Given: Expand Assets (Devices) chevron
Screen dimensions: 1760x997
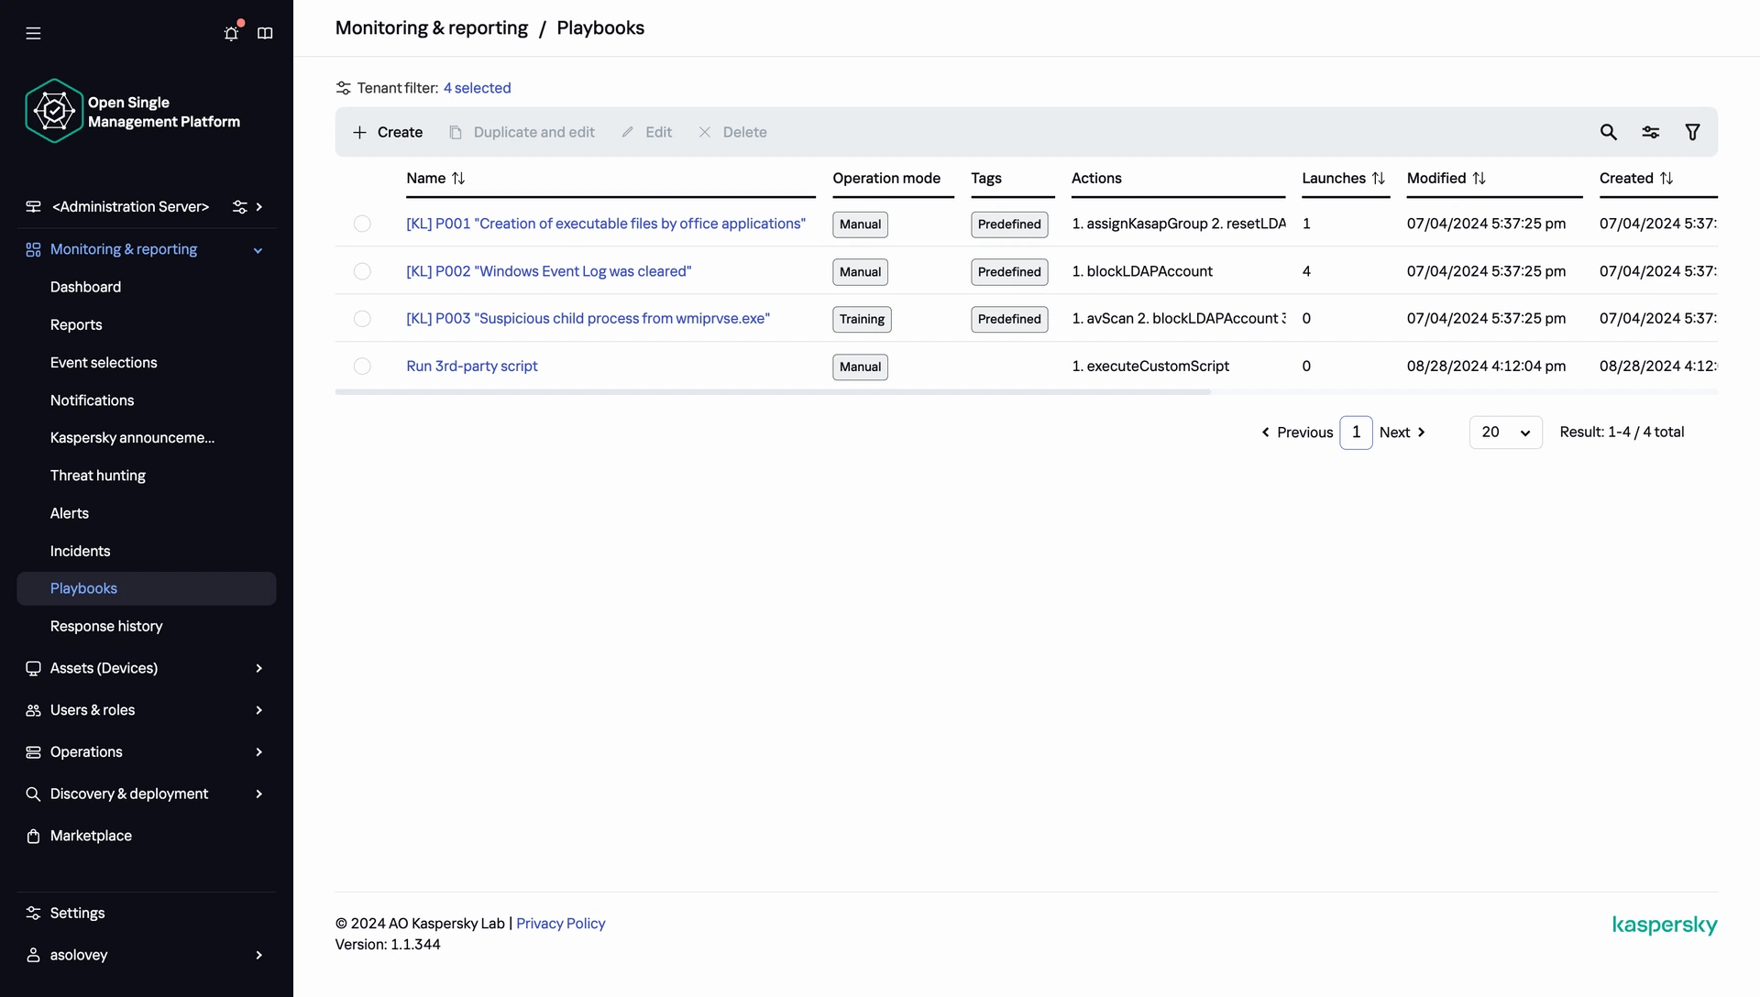Looking at the screenshot, I should coord(259,668).
